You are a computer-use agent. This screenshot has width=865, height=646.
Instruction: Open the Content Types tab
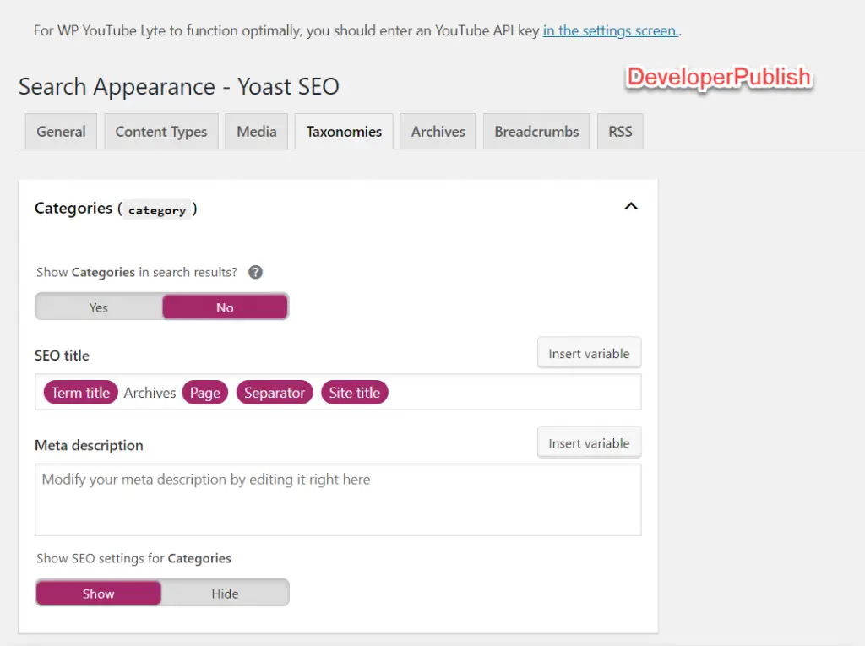coord(161,131)
